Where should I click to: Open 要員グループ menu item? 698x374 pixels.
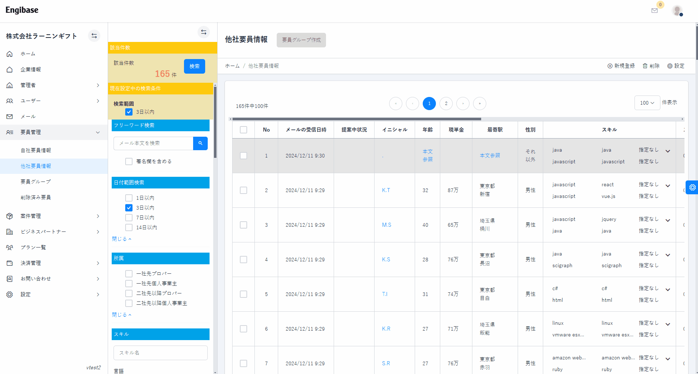coord(36,182)
